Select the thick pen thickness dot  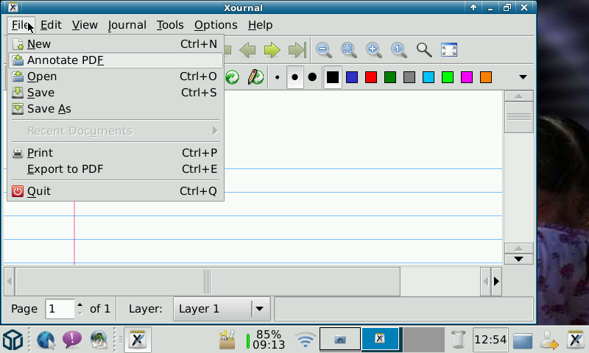tap(312, 77)
